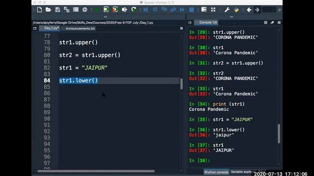Click Out[36] 'jaipur' console output
314x176 pixels.
click(x=211, y=135)
